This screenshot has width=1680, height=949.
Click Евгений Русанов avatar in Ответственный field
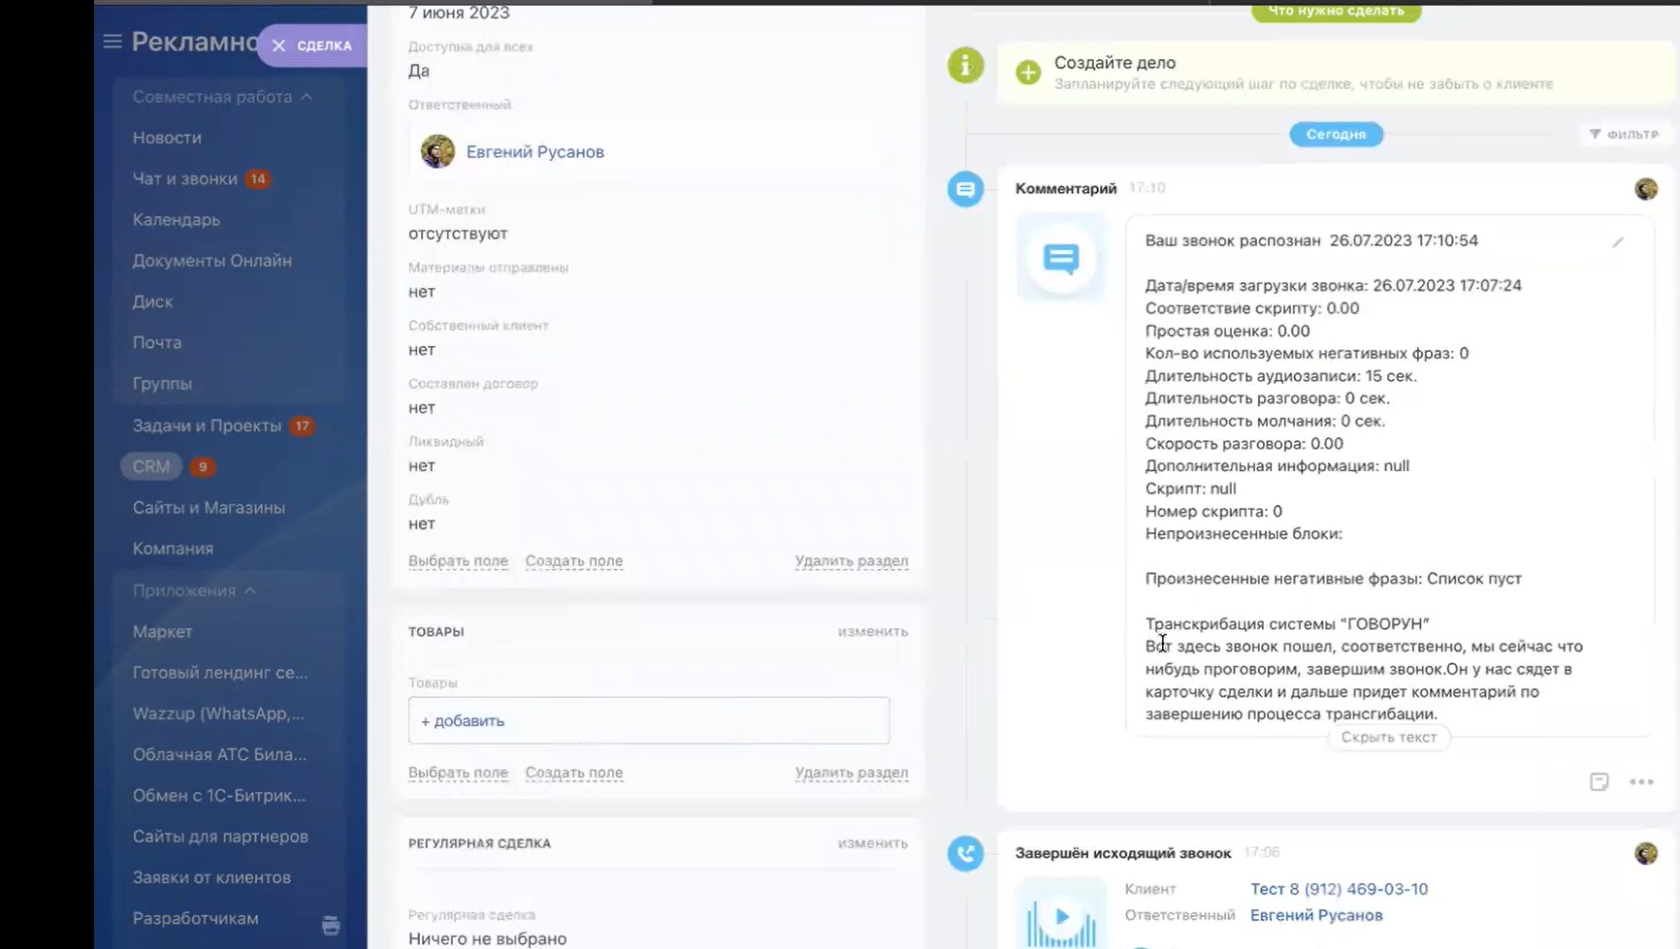tap(437, 151)
